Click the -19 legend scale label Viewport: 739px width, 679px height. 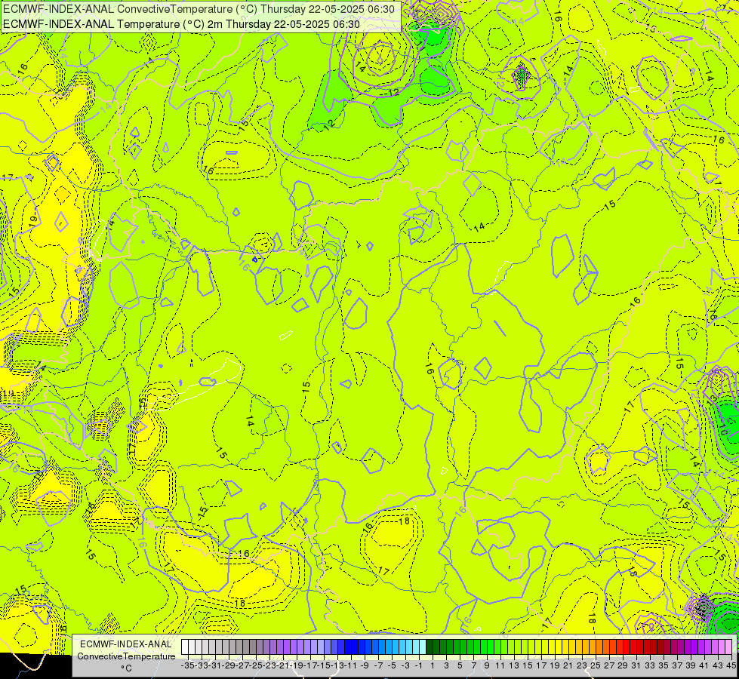click(x=297, y=666)
